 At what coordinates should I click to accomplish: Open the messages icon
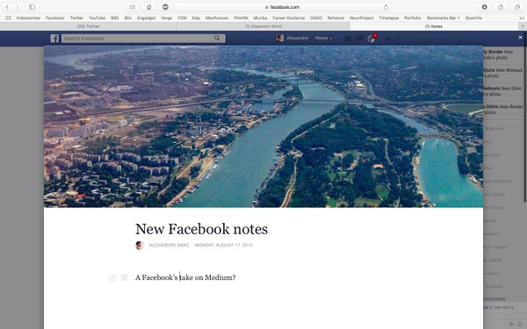pos(359,39)
